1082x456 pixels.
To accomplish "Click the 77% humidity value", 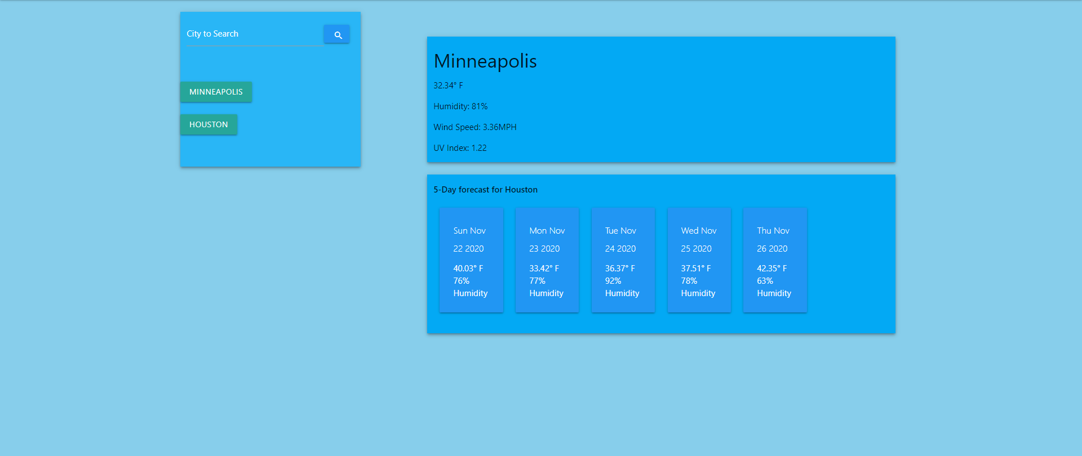I will click(x=538, y=281).
